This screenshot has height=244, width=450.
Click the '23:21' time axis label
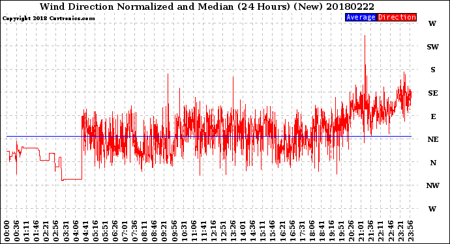(400, 231)
